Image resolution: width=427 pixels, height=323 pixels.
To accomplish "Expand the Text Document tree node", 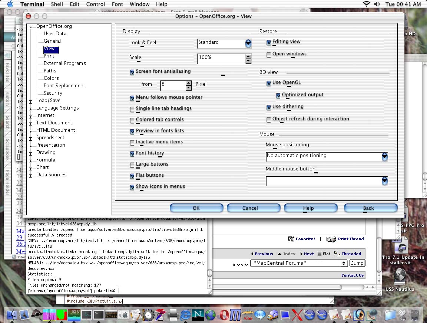I will [x=31, y=124].
